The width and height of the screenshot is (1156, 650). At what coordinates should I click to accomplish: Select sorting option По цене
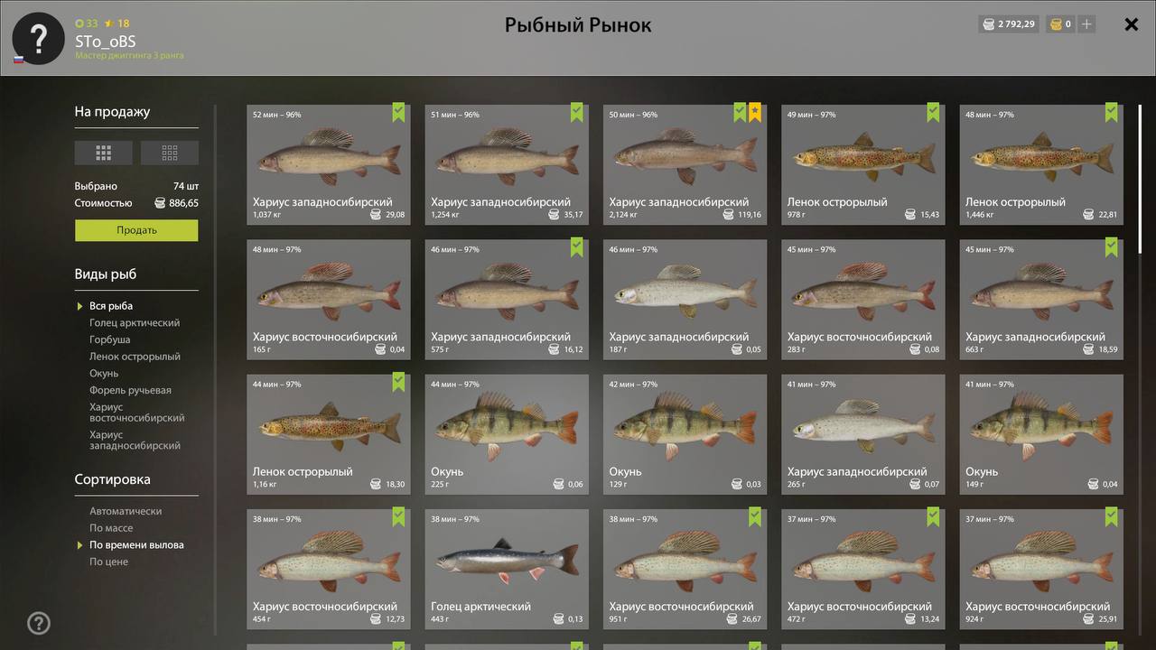click(x=108, y=562)
